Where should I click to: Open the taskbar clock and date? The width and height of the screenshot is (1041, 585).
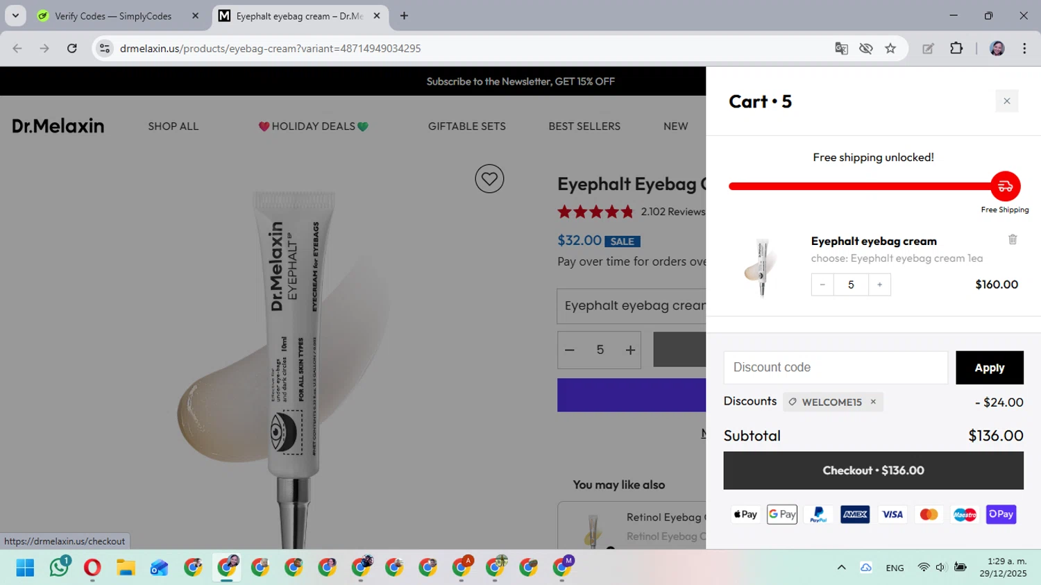pos(1003,568)
